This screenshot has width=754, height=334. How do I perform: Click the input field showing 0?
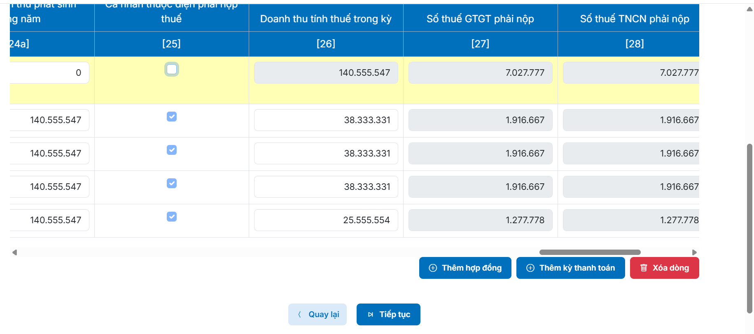[x=49, y=73]
